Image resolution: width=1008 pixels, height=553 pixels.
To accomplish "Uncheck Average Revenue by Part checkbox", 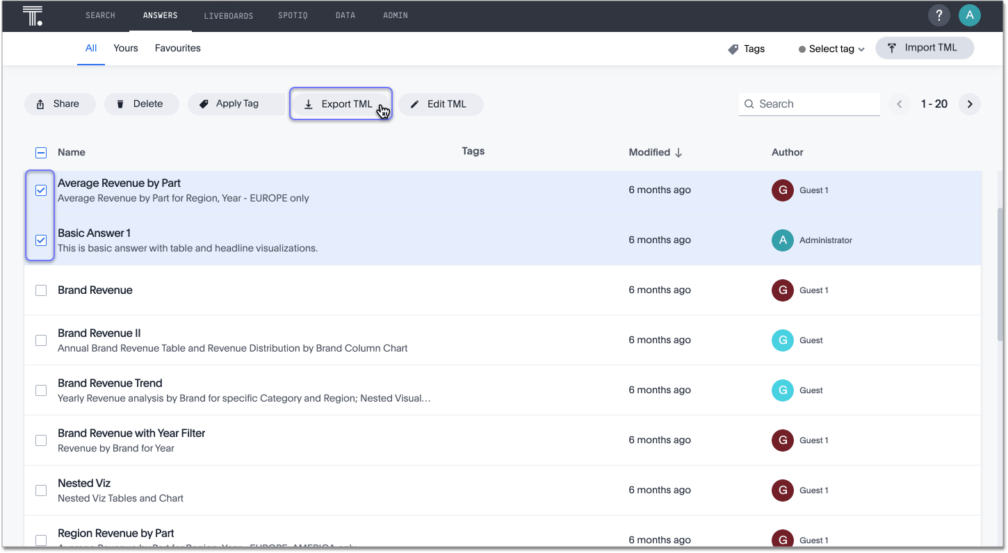I will coord(41,190).
